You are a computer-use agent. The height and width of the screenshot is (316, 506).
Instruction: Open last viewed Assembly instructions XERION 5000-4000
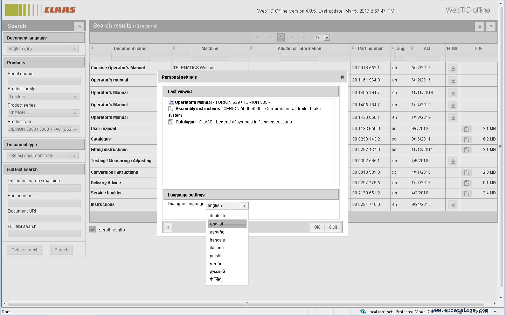pyautogui.click(x=244, y=112)
